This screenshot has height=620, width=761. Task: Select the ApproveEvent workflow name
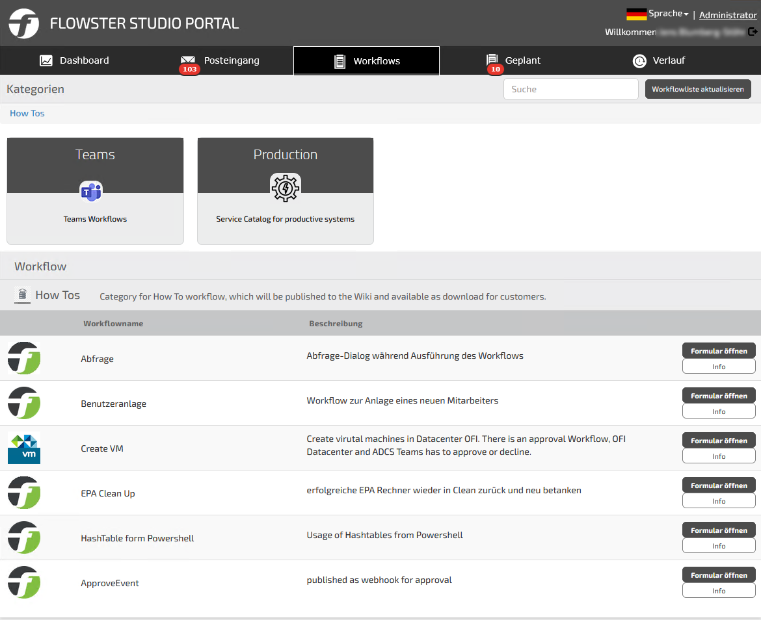click(110, 583)
